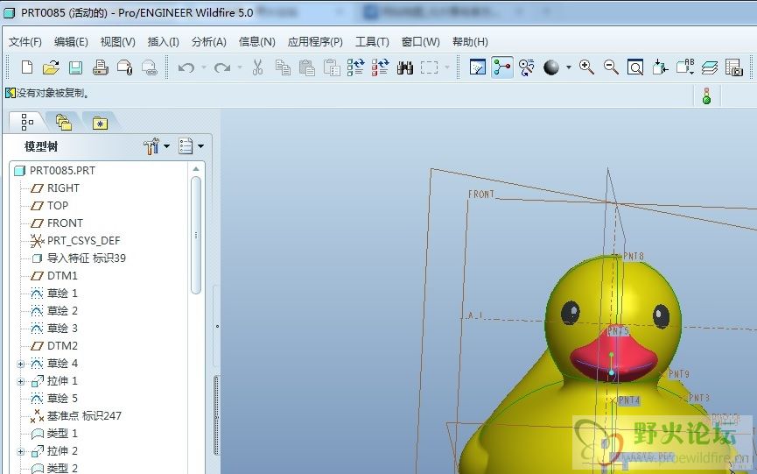Paste using the clipboard icon
The height and width of the screenshot is (474, 757).
(x=307, y=67)
